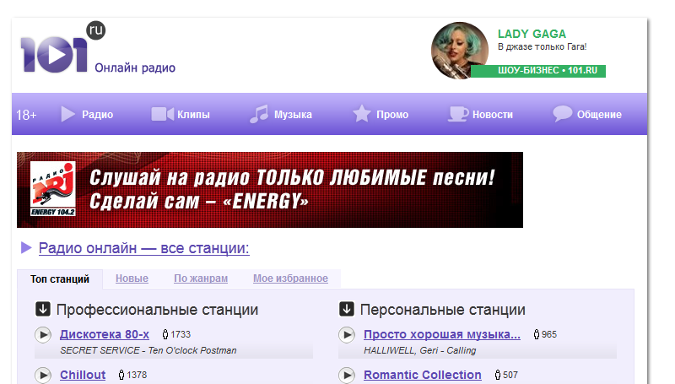The image size is (675, 384).
Task: Open the Romantic Collection station link
Action: click(x=423, y=375)
